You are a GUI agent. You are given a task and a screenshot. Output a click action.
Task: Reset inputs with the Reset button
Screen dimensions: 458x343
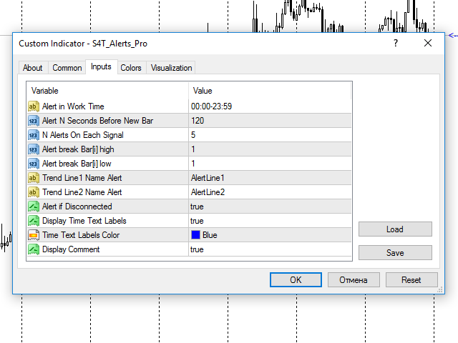[x=411, y=280]
